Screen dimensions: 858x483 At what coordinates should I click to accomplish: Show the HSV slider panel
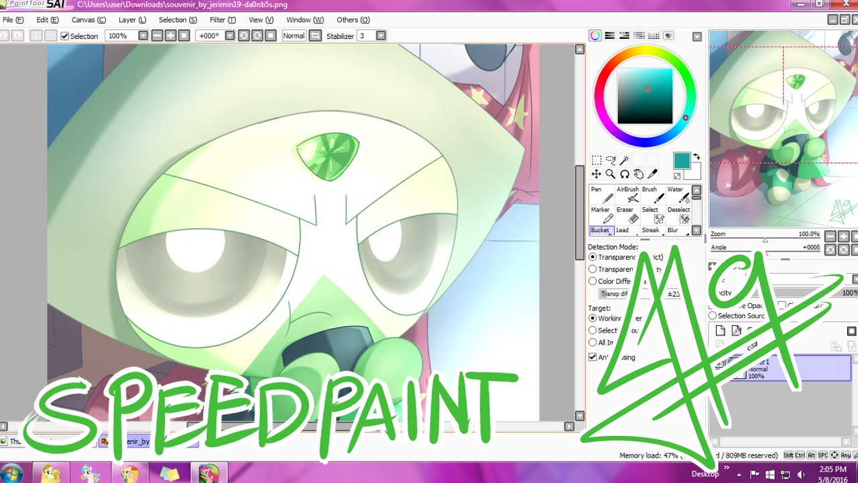tap(625, 36)
